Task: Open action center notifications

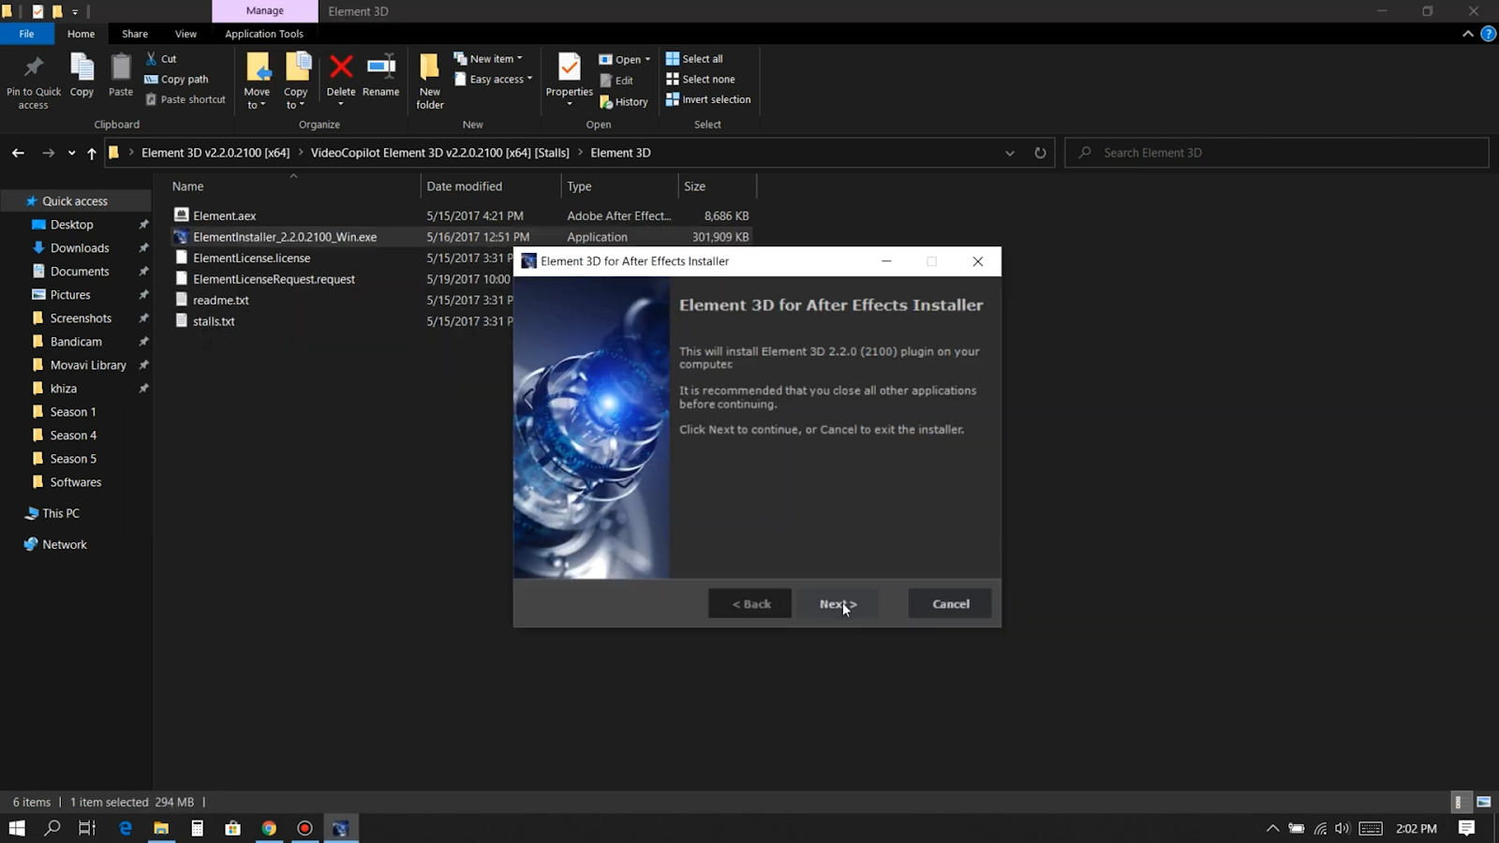Action: (x=1467, y=828)
